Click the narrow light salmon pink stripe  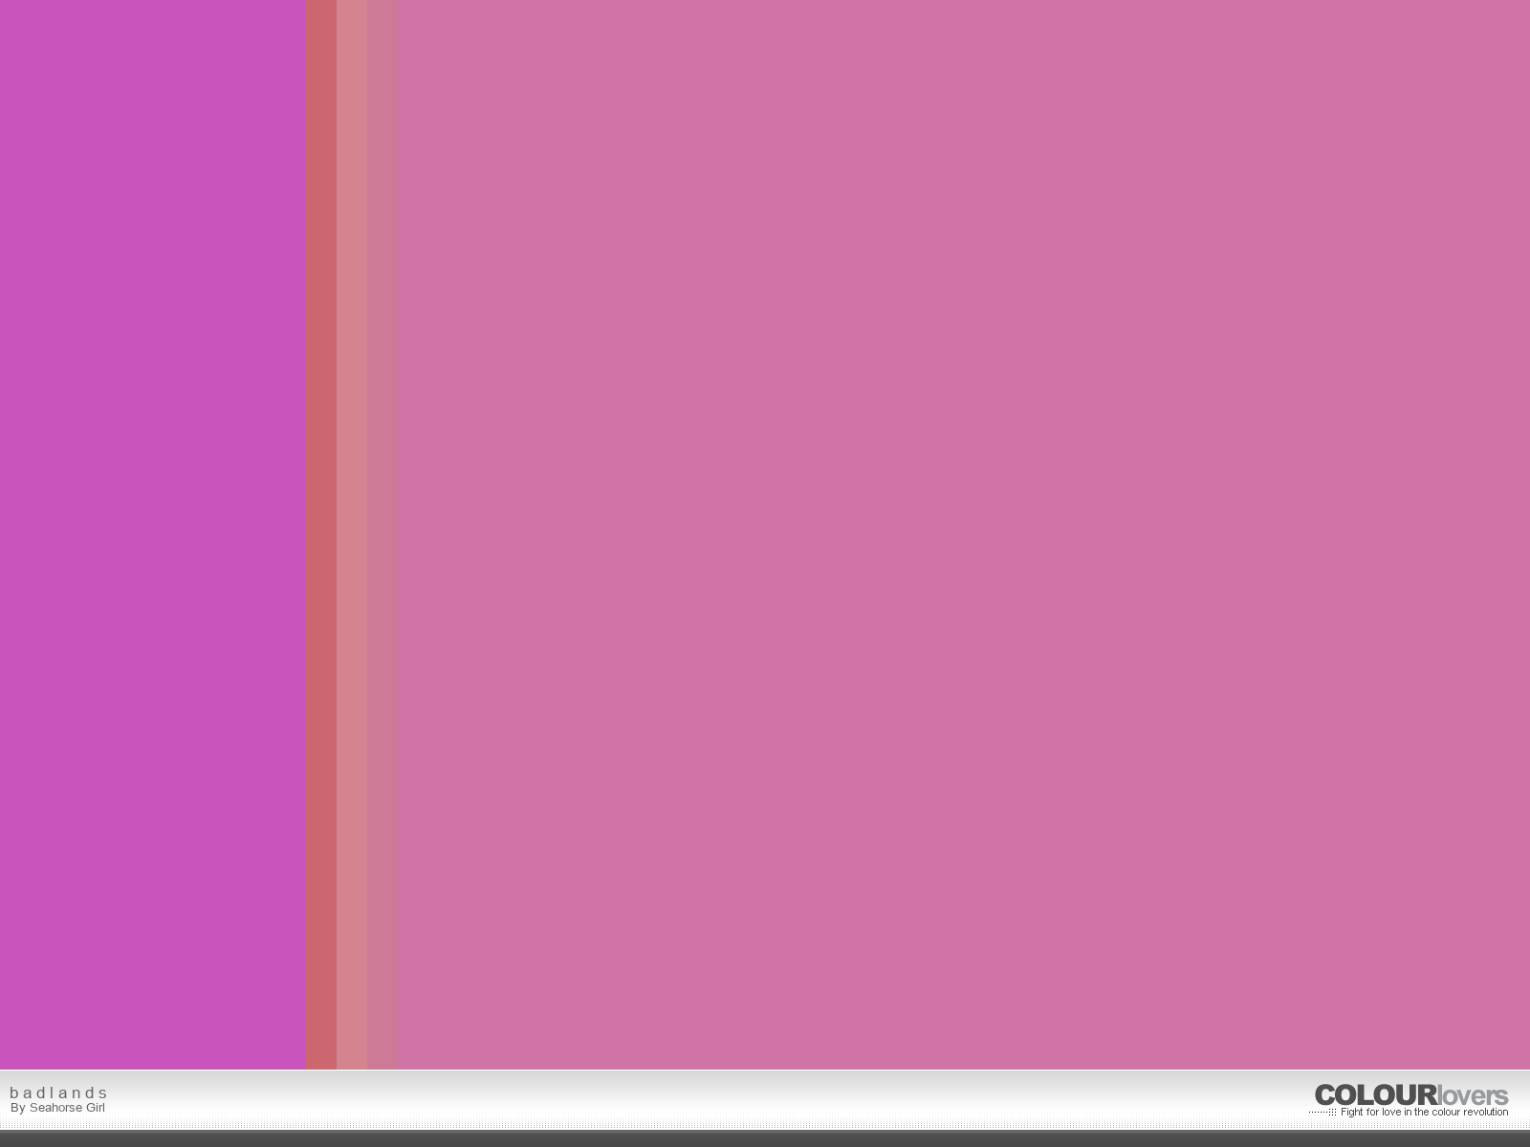click(352, 534)
